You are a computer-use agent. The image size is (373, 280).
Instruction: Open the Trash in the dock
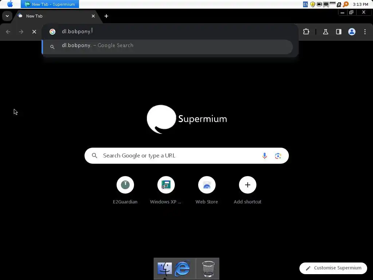(x=208, y=269)
